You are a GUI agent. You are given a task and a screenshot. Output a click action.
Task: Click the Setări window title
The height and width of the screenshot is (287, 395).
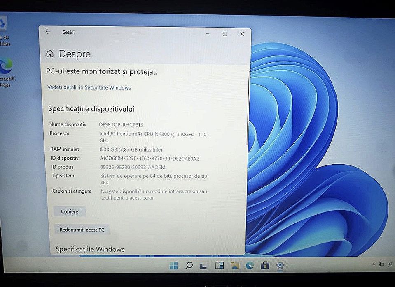tap(68, 32)
